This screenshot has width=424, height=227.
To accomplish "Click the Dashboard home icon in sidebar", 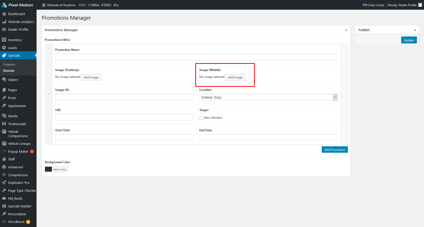I will tap(4, 14).
